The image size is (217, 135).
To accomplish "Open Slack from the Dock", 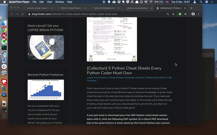I will [4, 67].
